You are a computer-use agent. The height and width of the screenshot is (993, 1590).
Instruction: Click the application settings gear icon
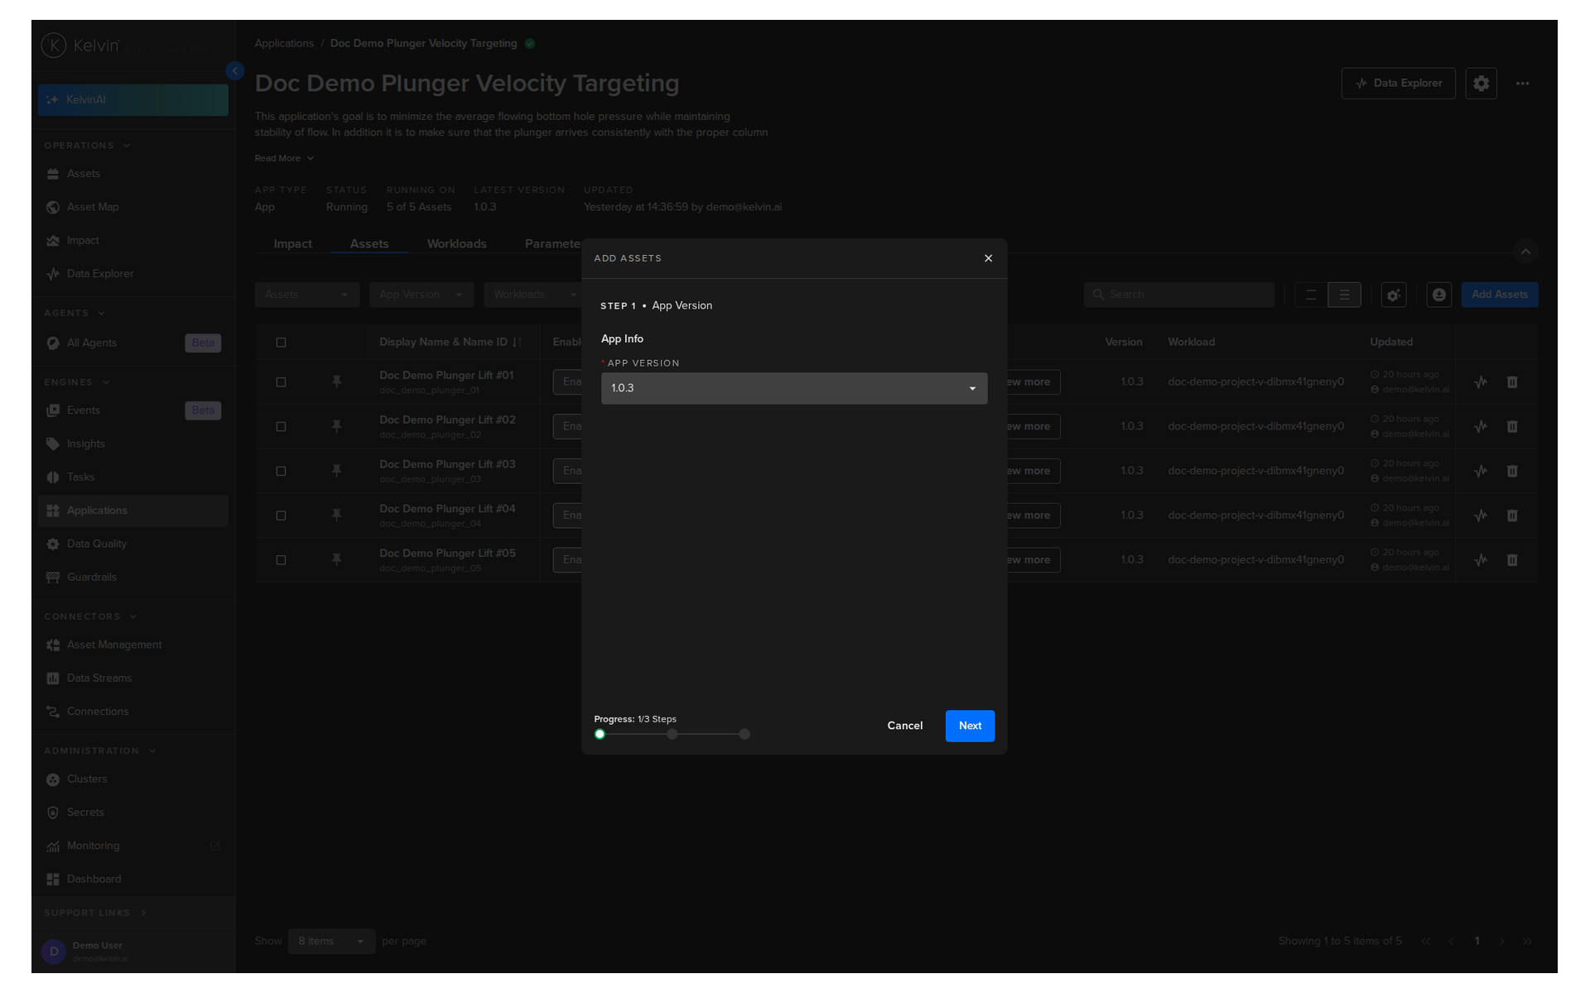pyautogui.click(x=1481, y=84)
